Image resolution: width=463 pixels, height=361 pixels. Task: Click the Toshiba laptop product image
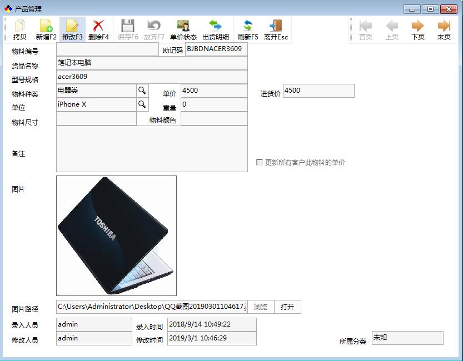116,235
